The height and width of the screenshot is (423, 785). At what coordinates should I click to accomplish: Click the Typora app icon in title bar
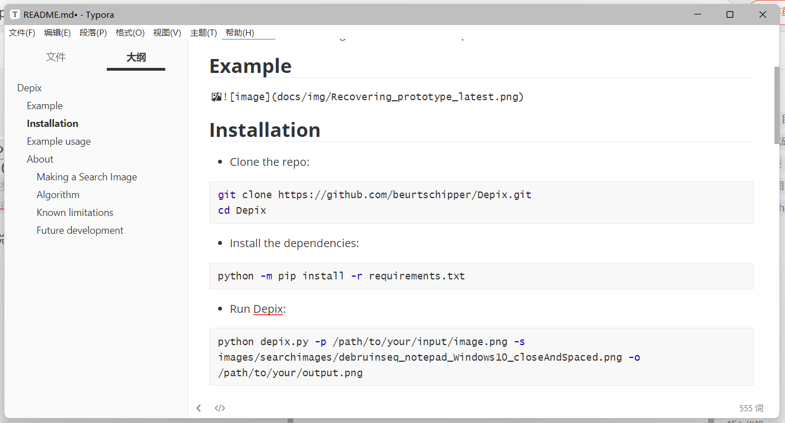15,14
